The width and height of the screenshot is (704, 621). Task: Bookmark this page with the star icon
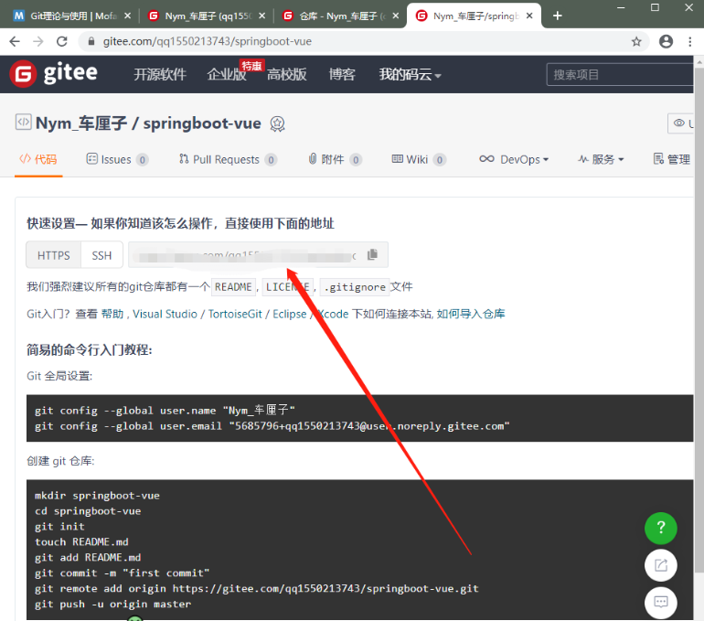pos(636,42)
